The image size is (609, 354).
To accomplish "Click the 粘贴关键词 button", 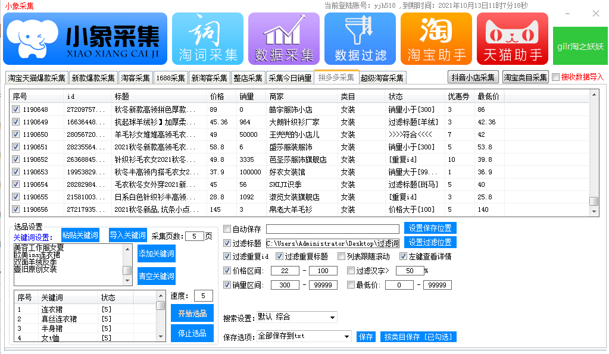I will [80, 235].
